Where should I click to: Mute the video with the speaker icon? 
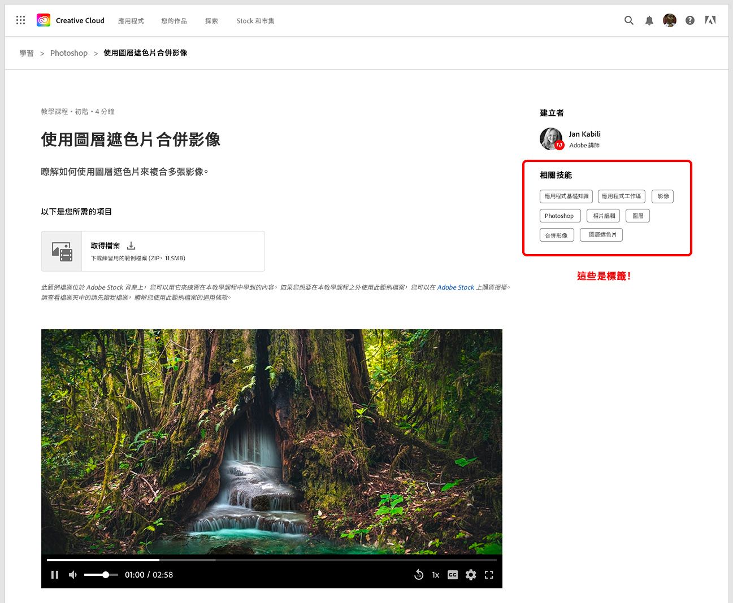tap(72, 574)
